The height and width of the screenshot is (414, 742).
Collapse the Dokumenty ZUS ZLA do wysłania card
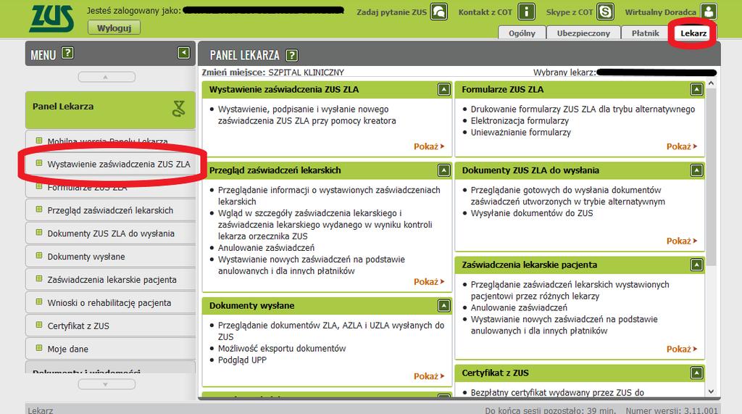696,170
